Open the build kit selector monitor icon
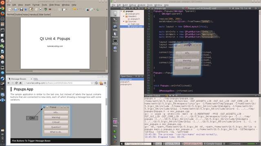 pyautogui.click(x=115, y=122)
